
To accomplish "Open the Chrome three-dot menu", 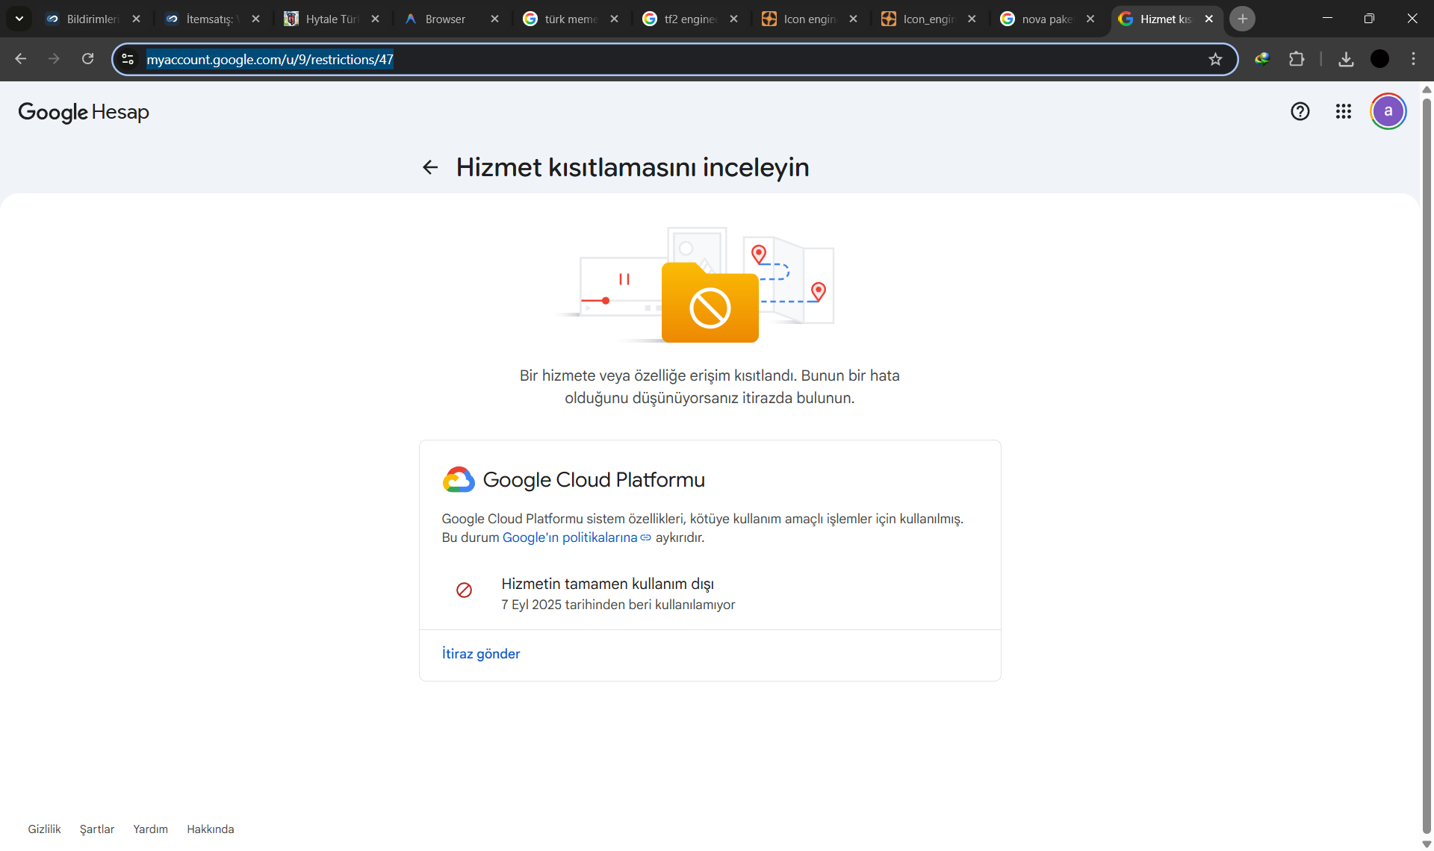I will point(1413,59).
